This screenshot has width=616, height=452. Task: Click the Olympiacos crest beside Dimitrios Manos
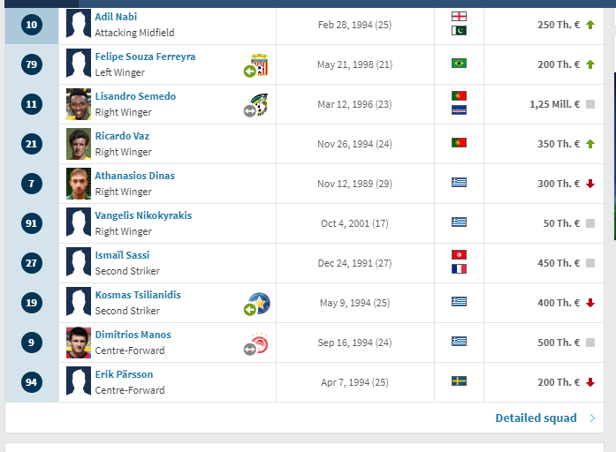[259, 343]
